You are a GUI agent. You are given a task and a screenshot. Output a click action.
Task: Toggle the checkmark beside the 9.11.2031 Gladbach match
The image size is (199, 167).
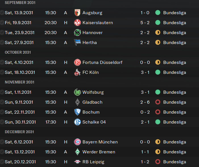click(x=2, y=102)
